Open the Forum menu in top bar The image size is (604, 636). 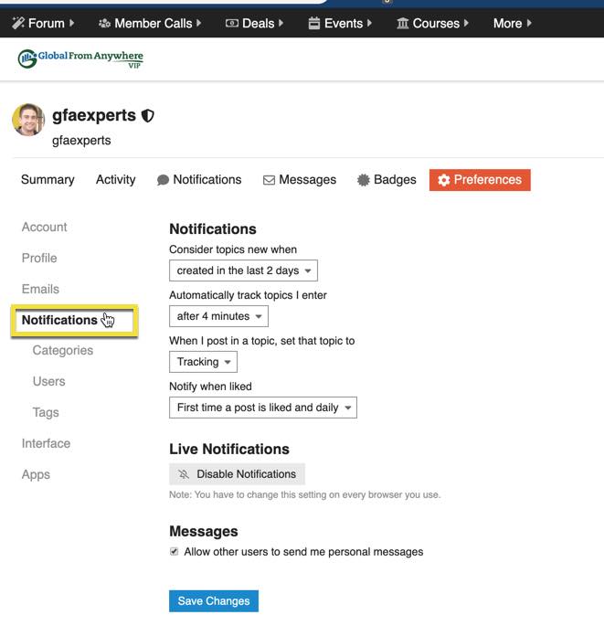point(43,23)
